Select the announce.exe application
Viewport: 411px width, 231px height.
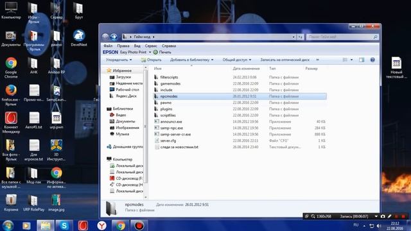171,122
